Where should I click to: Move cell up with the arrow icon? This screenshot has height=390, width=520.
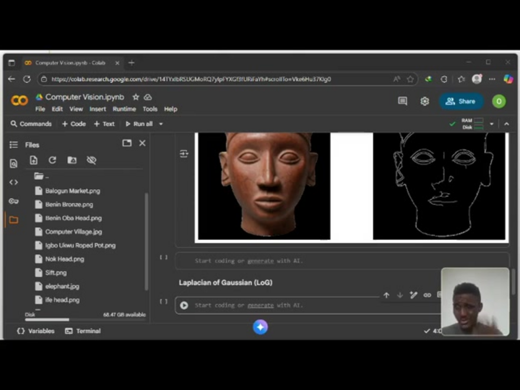[x=386, y=295]
